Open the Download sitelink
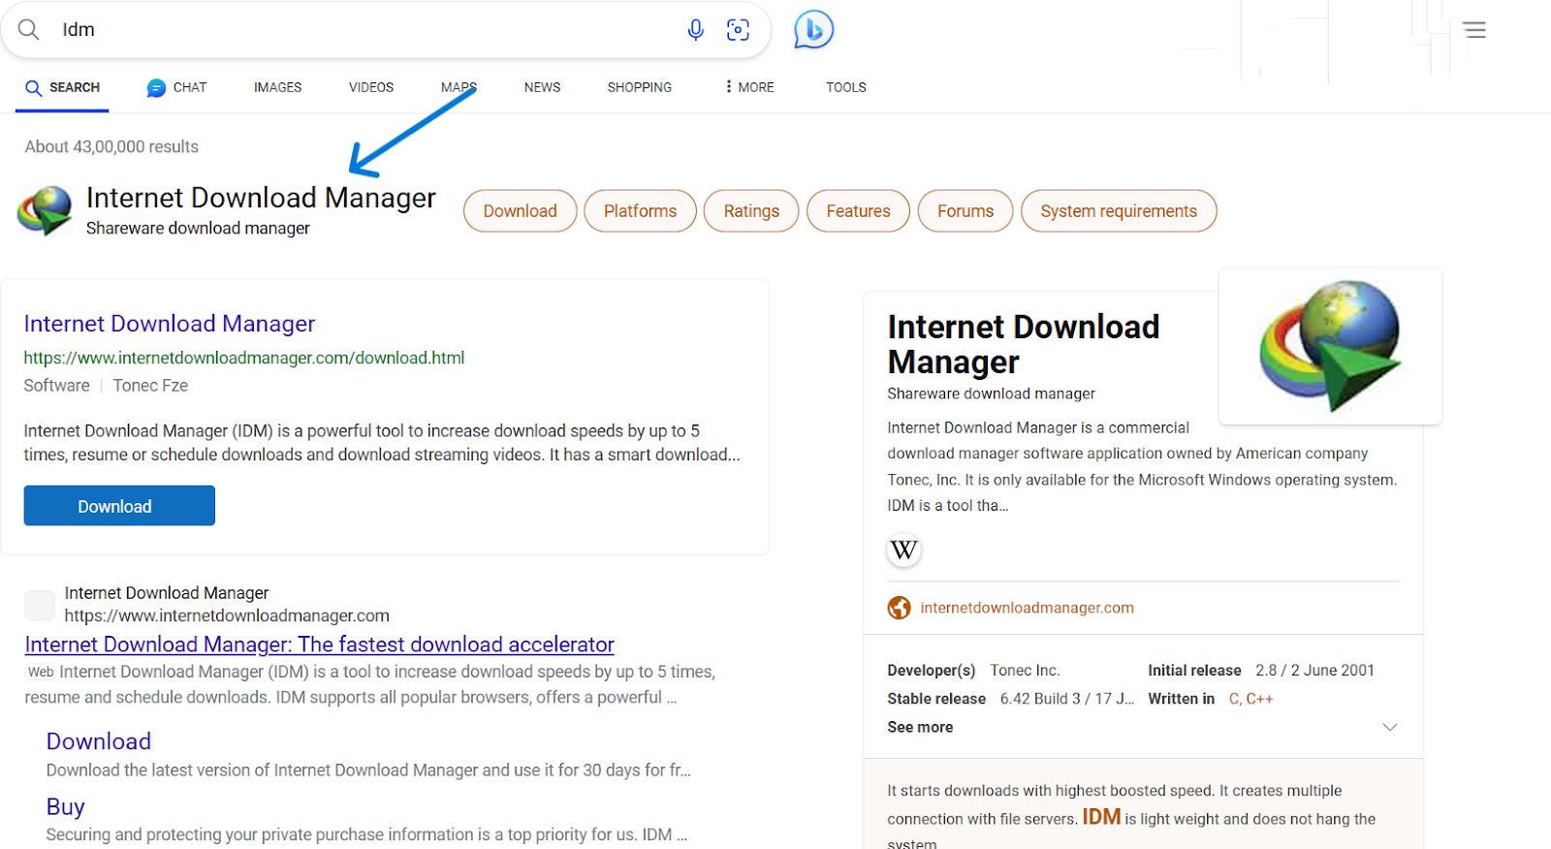The height and width of the screenshot is (849, 1551). [x=99, y=741]
